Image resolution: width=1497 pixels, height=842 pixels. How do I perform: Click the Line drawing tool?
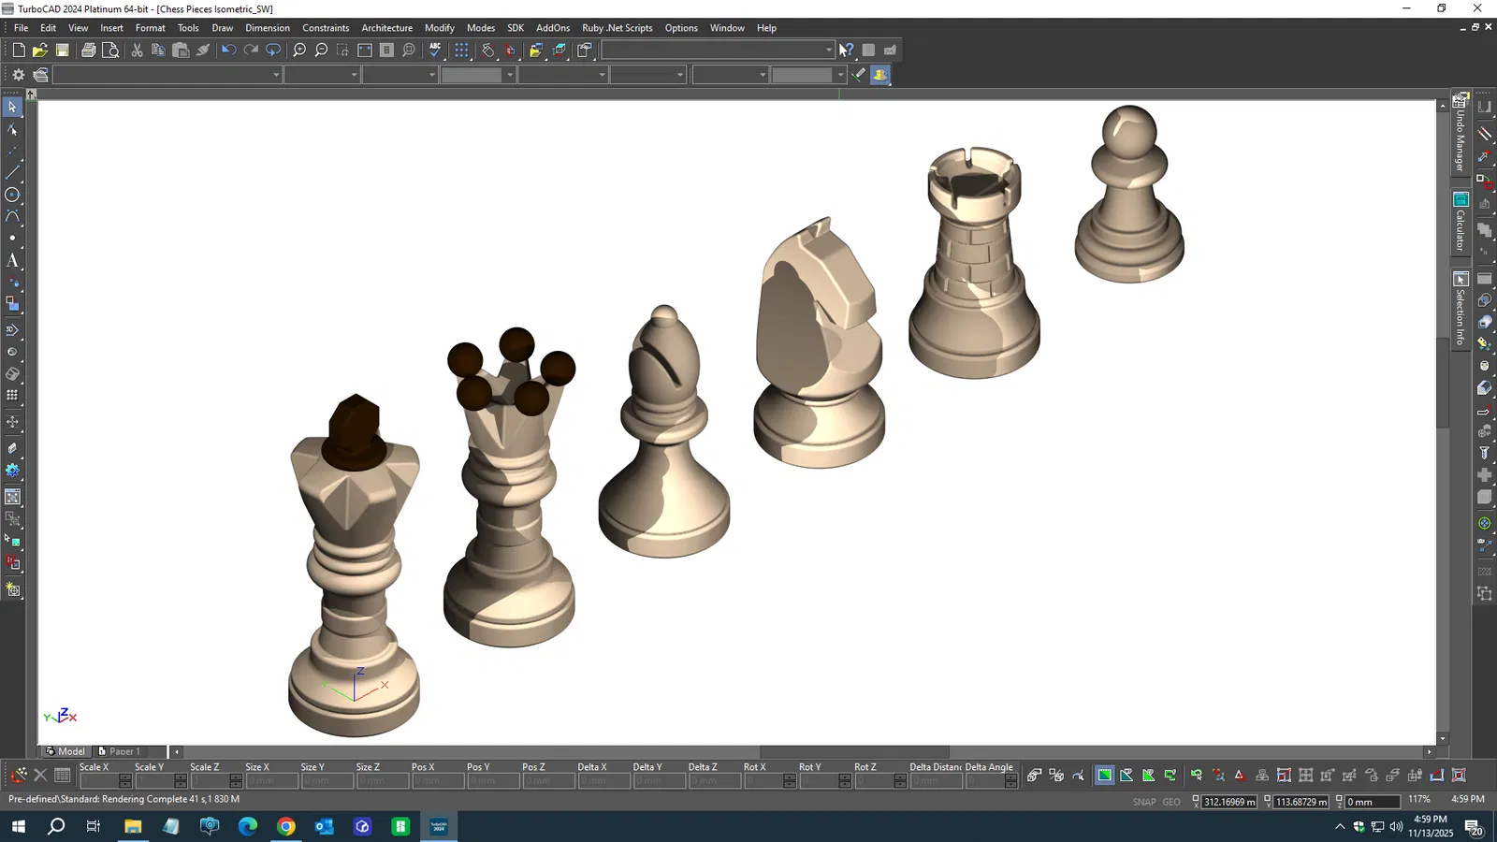click(12, 172)
